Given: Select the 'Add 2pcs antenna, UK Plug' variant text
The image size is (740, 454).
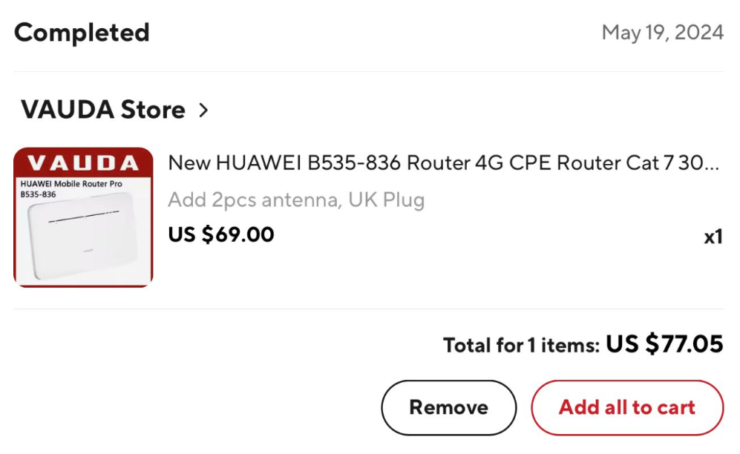Looking at the screenshot, I should coord(296,200).
